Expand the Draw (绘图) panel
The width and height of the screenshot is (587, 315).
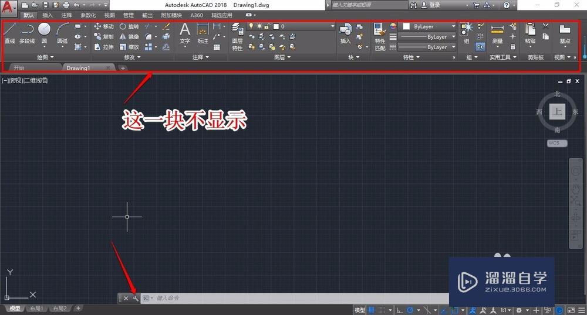coord(45,57)
